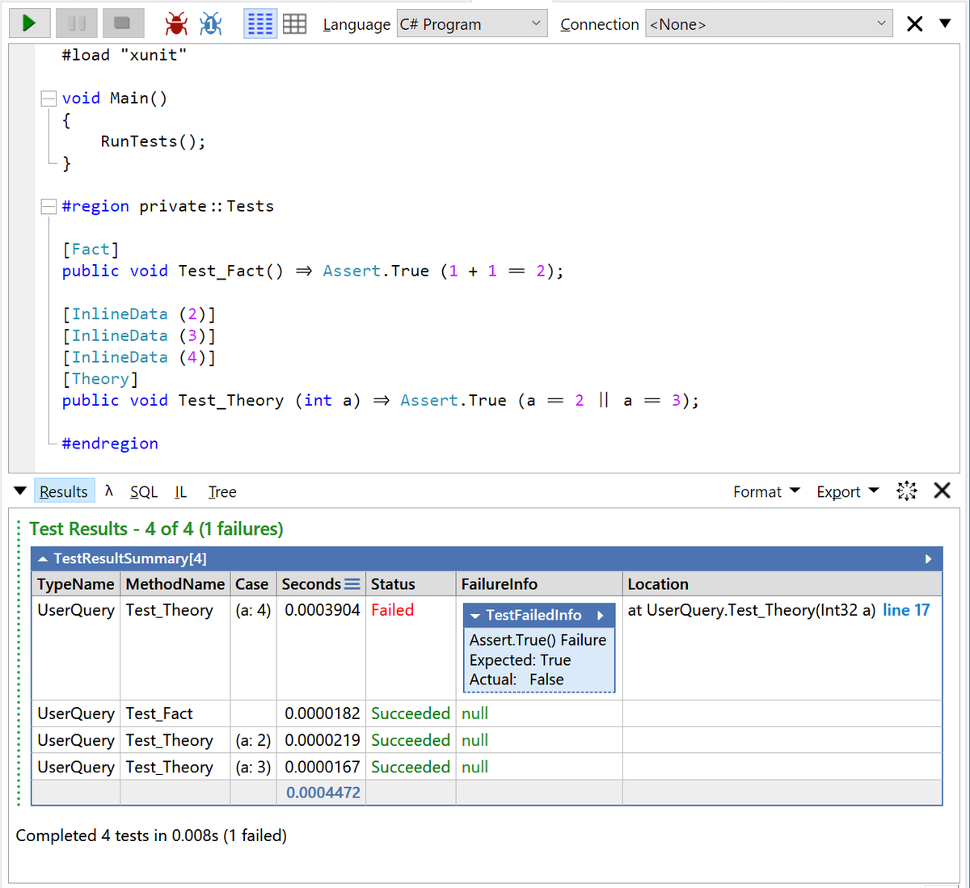This screenshot has width=970, height=888.
Task: Click the (a: 3) case cell
Action: [253, 767]
